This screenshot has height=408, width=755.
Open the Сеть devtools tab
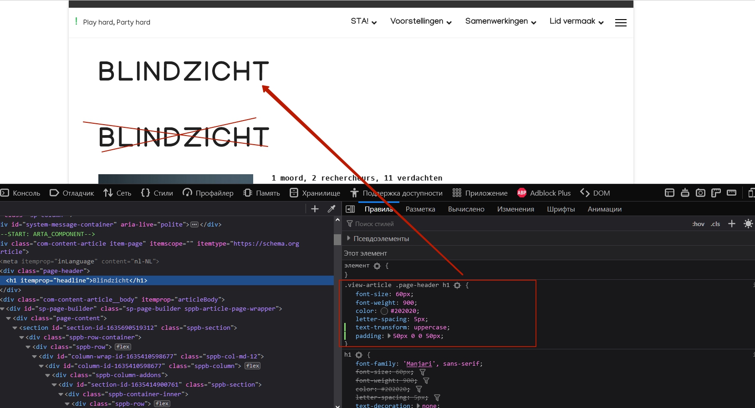click(x=117, y=193)
